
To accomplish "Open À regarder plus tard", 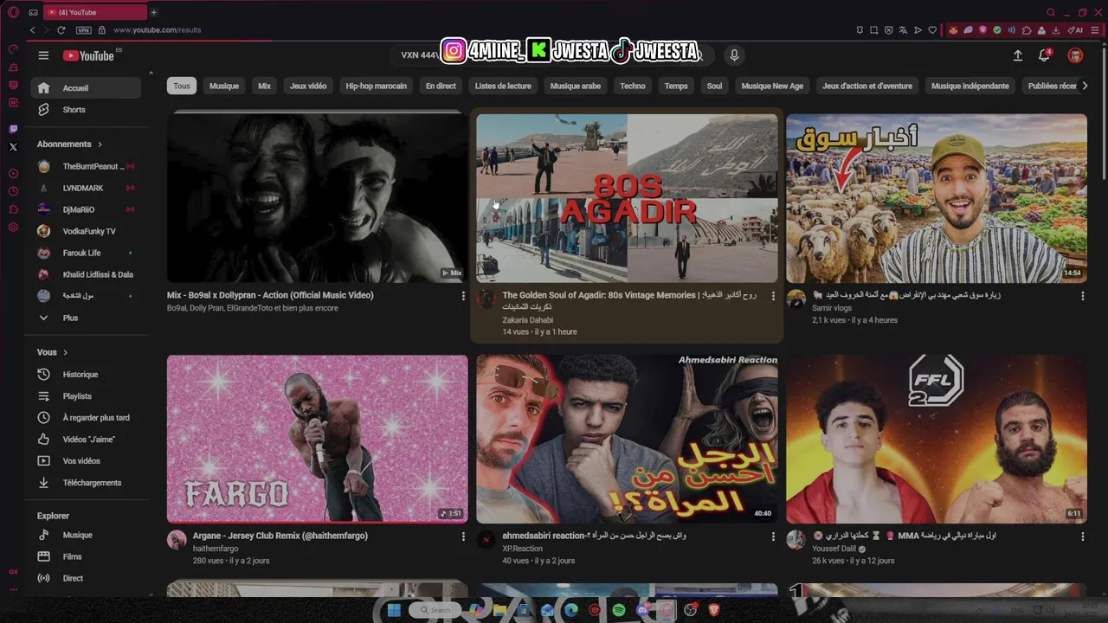I will point(87,418).
